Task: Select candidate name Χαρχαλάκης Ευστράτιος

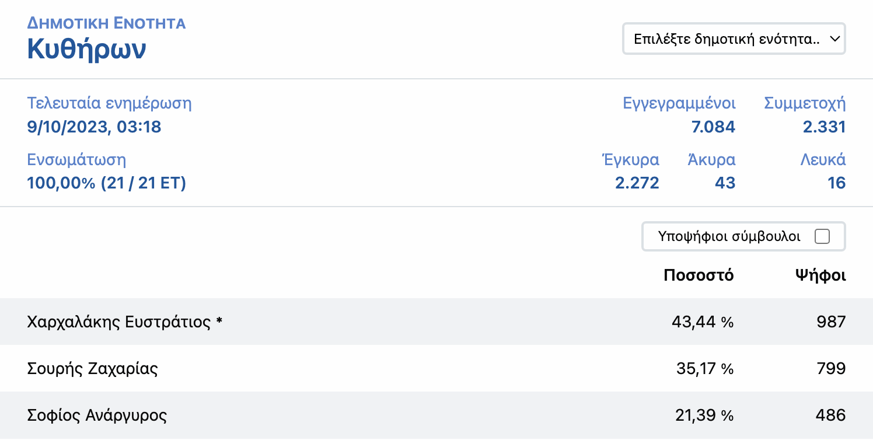Action: click(118, 322)
